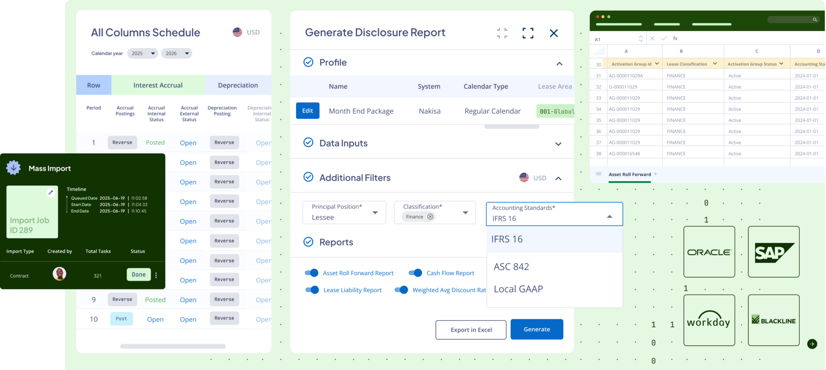Open the Principal Position dropdown

click(344, 213)
